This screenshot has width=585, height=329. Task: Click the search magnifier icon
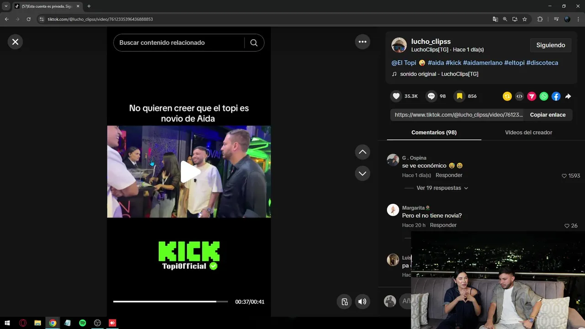pos(254,42)
